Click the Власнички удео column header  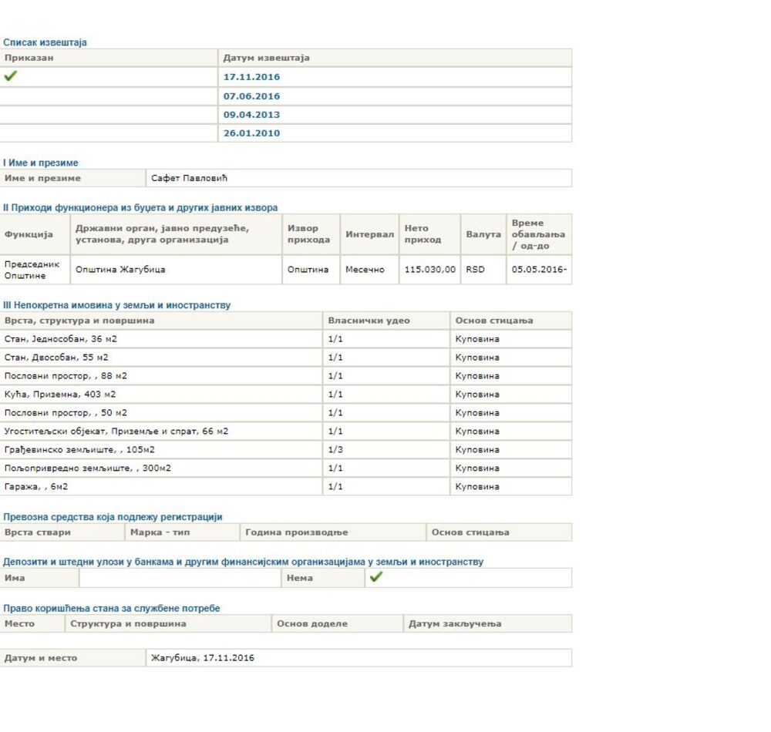pos(369,321)
